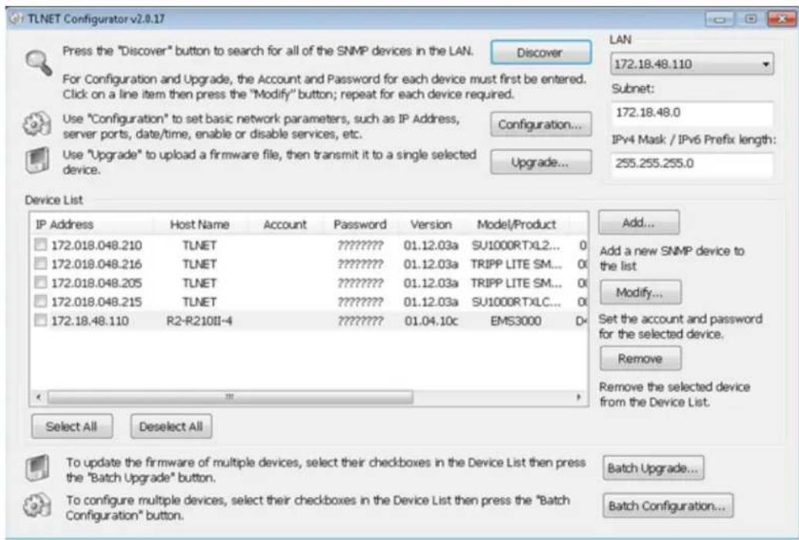799x540 pixels.
Task: Click SU1000RTXL2... model cell
Action: coord(515,246)
